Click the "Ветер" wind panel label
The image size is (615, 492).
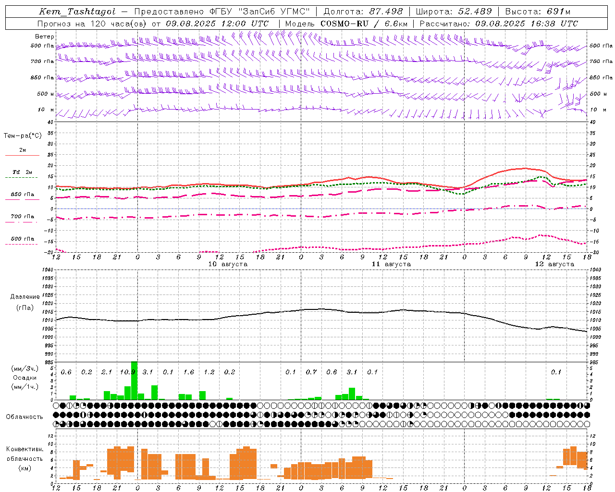point(44,37)
